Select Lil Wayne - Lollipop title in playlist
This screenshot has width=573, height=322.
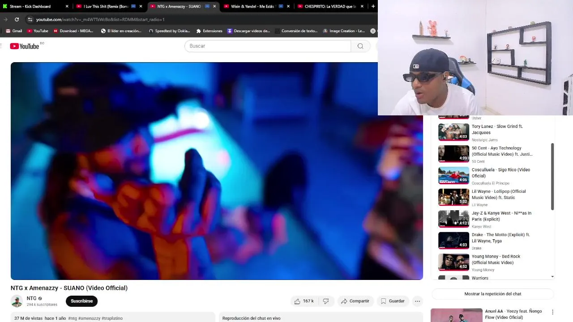tap(499, 194)
